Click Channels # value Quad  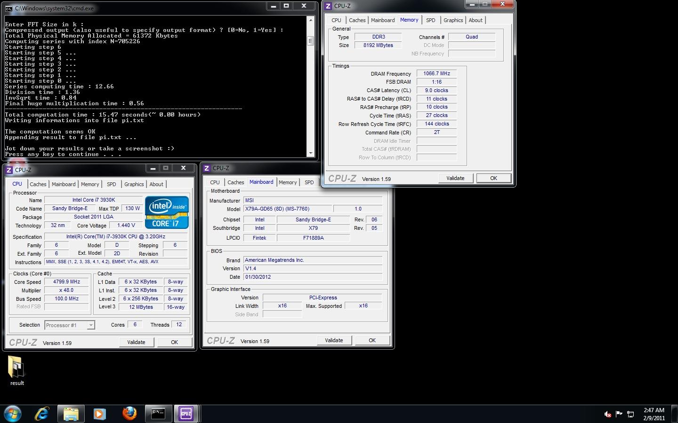pos(472,37)
